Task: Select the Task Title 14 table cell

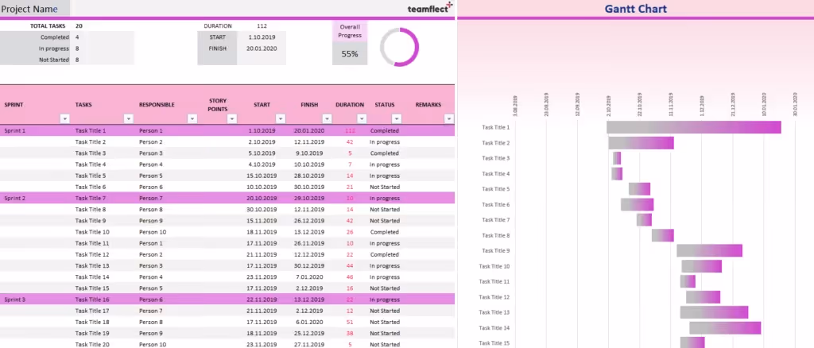Action: tap(92, 277)
